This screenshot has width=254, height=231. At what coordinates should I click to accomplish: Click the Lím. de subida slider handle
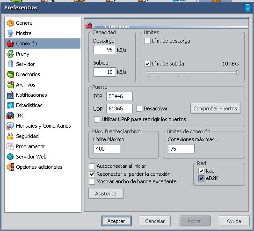[x=238, y=72]
